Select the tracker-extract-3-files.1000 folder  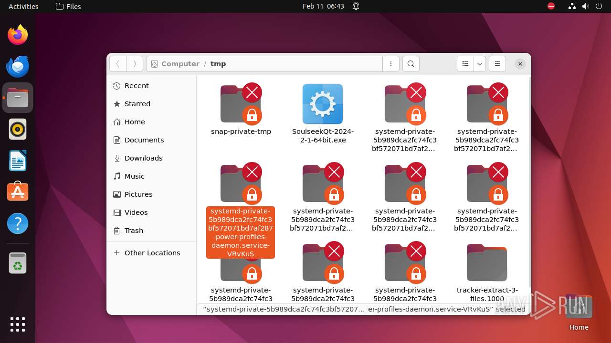(487, 263)
